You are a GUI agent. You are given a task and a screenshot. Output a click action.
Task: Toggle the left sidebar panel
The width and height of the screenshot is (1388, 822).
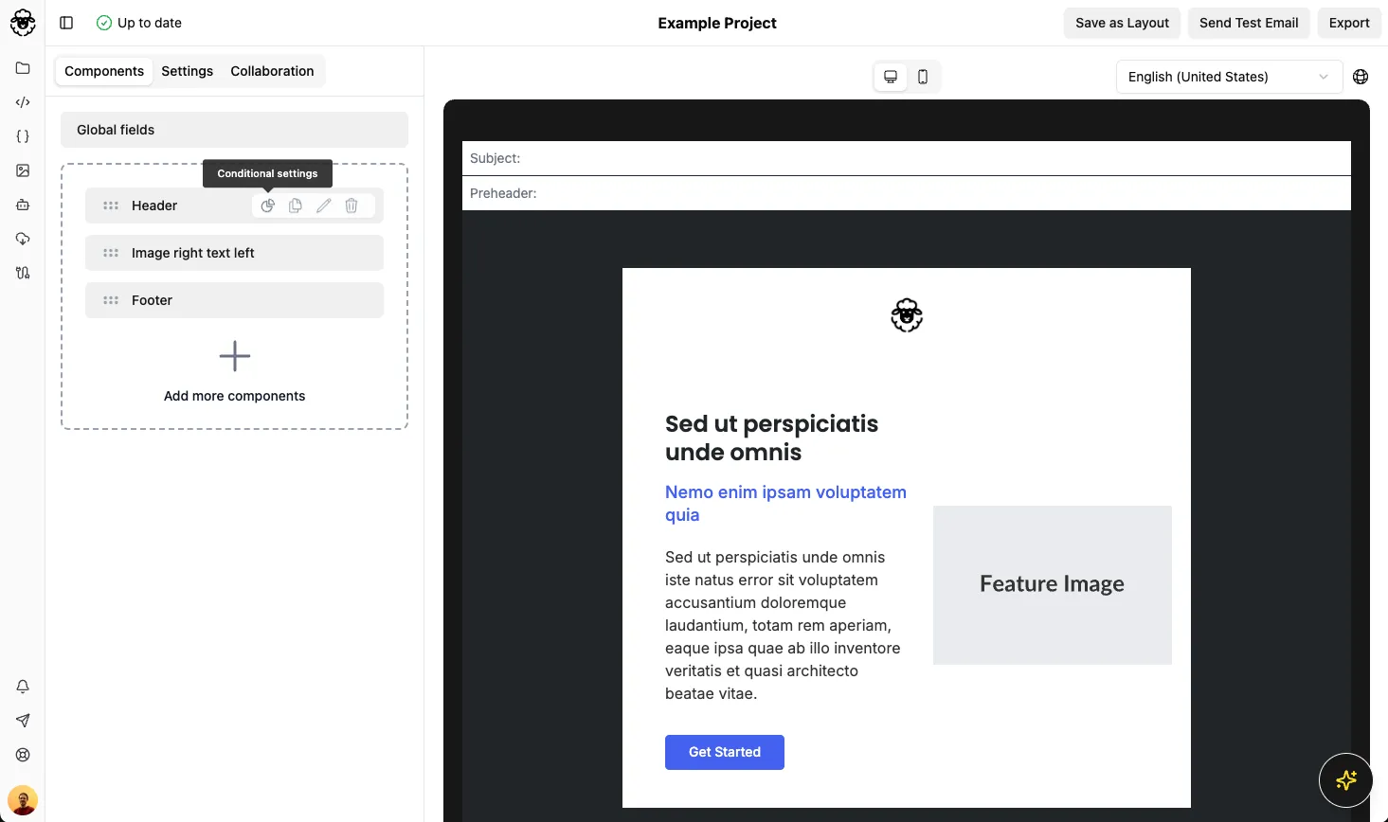coord(66,23)
